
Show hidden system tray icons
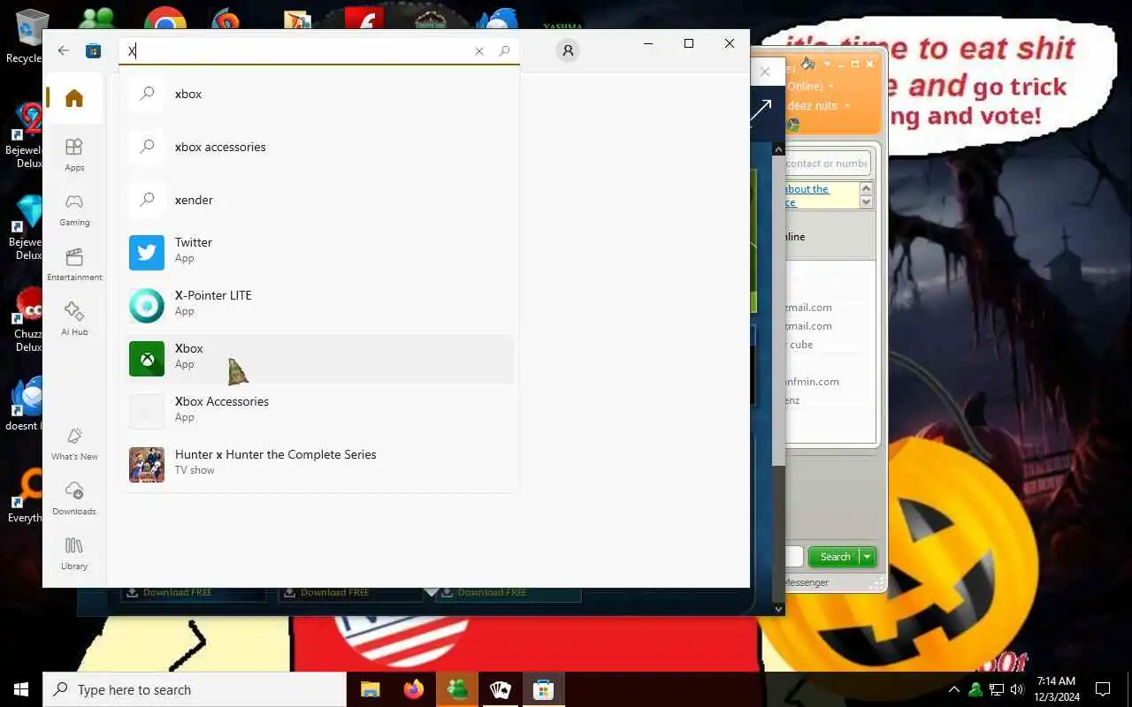coord(954,689)
